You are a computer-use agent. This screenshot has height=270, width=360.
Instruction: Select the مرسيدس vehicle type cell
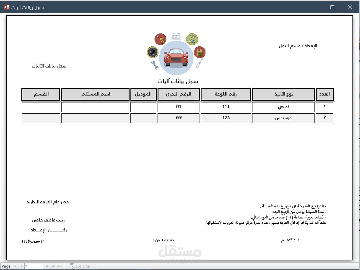click(x=283, y=118)
